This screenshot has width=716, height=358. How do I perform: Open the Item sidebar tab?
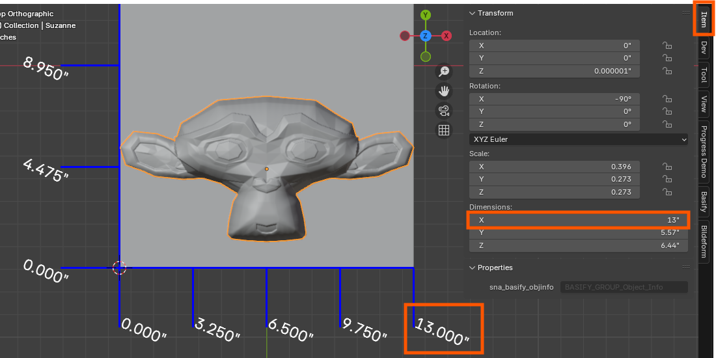704,19
